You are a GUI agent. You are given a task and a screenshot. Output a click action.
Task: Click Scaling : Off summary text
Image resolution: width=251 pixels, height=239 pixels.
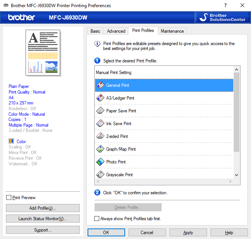click(x=20, y=147)
